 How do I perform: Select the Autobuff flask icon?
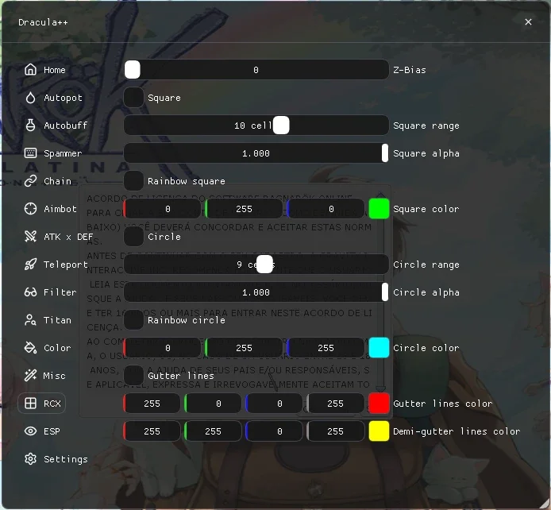click(x=31, y=126)
